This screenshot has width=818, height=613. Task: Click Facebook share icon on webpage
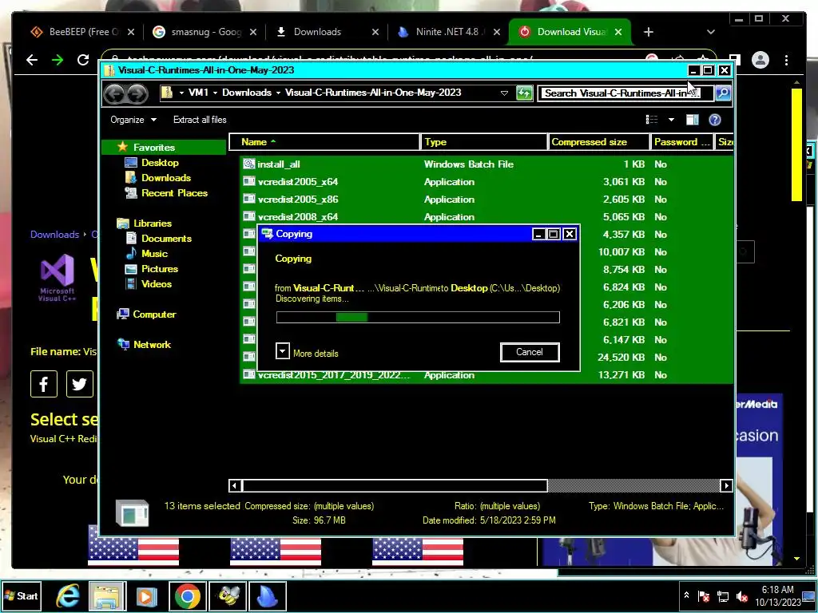click(44, 384)
